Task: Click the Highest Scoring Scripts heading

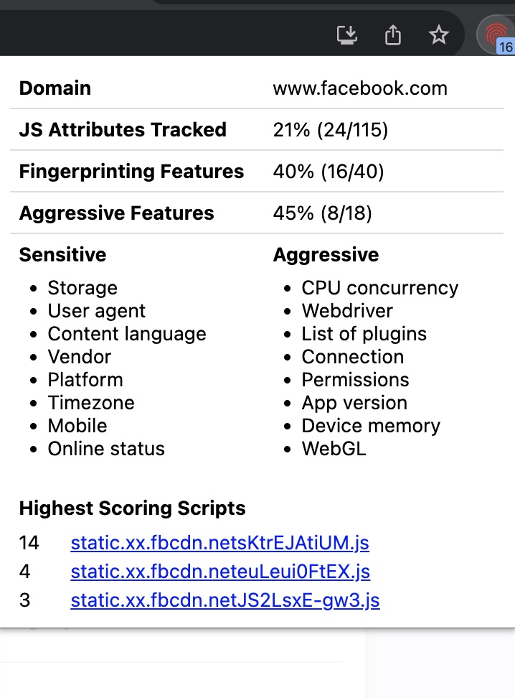Action: [132, 508]
